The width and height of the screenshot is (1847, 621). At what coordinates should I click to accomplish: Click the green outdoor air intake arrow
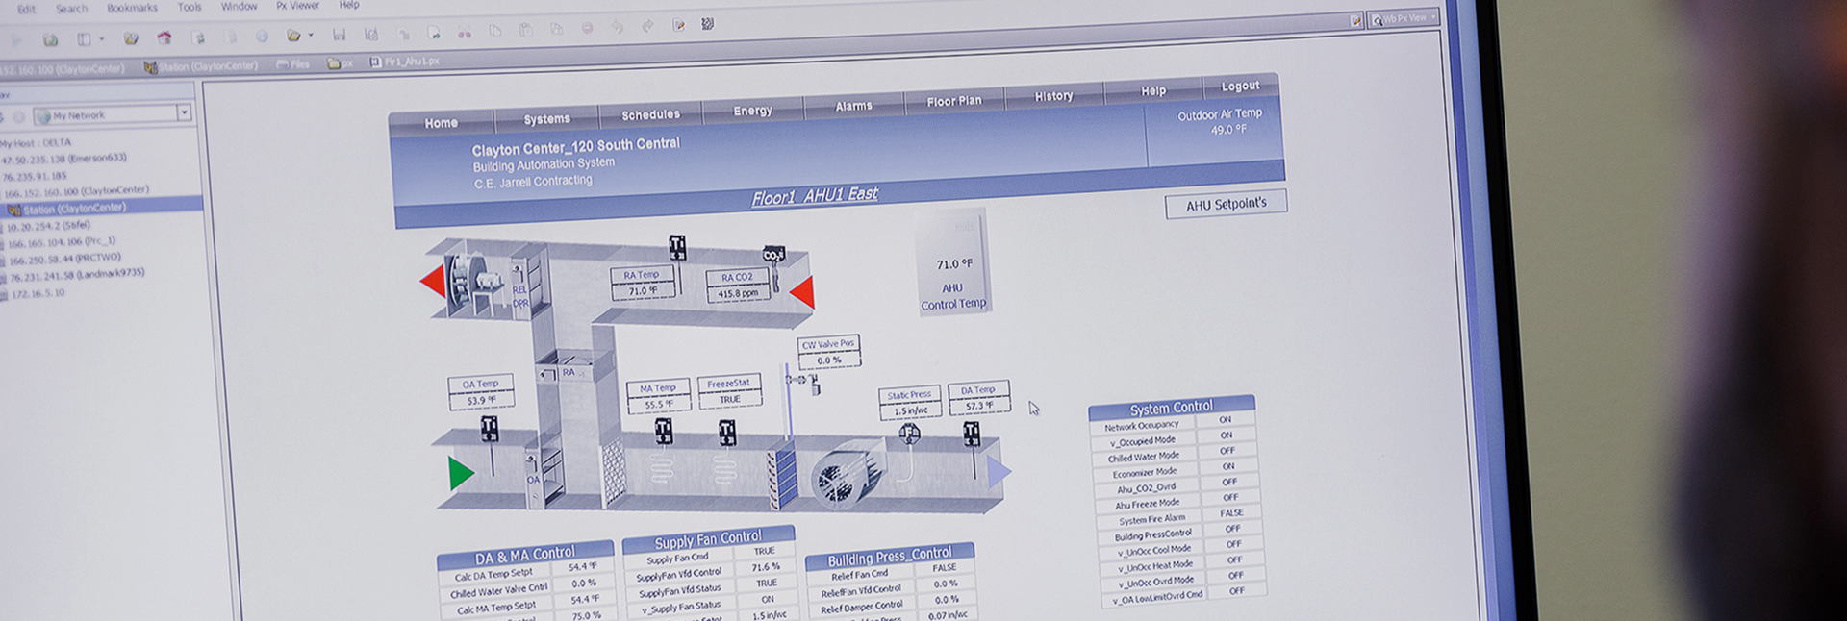coord(461,472)
